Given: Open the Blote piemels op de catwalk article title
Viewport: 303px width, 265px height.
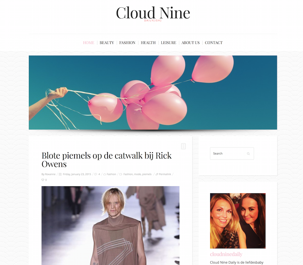Looking at the screenshot, I should pos(106,160).
